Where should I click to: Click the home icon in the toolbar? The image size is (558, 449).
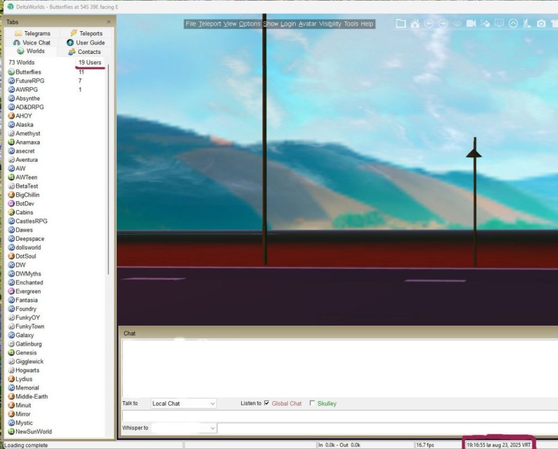(x=415, y=23)
